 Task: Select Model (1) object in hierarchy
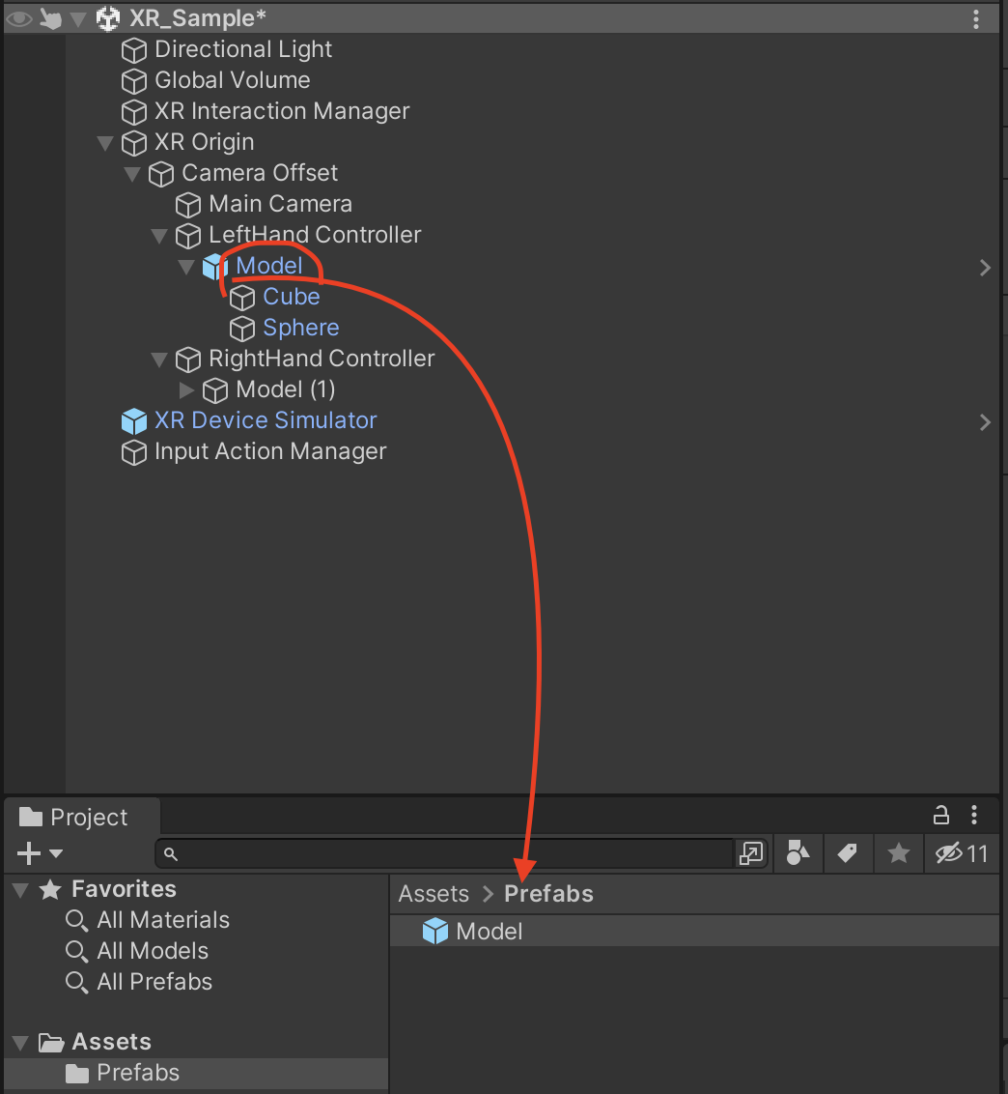tap(285, 389)
